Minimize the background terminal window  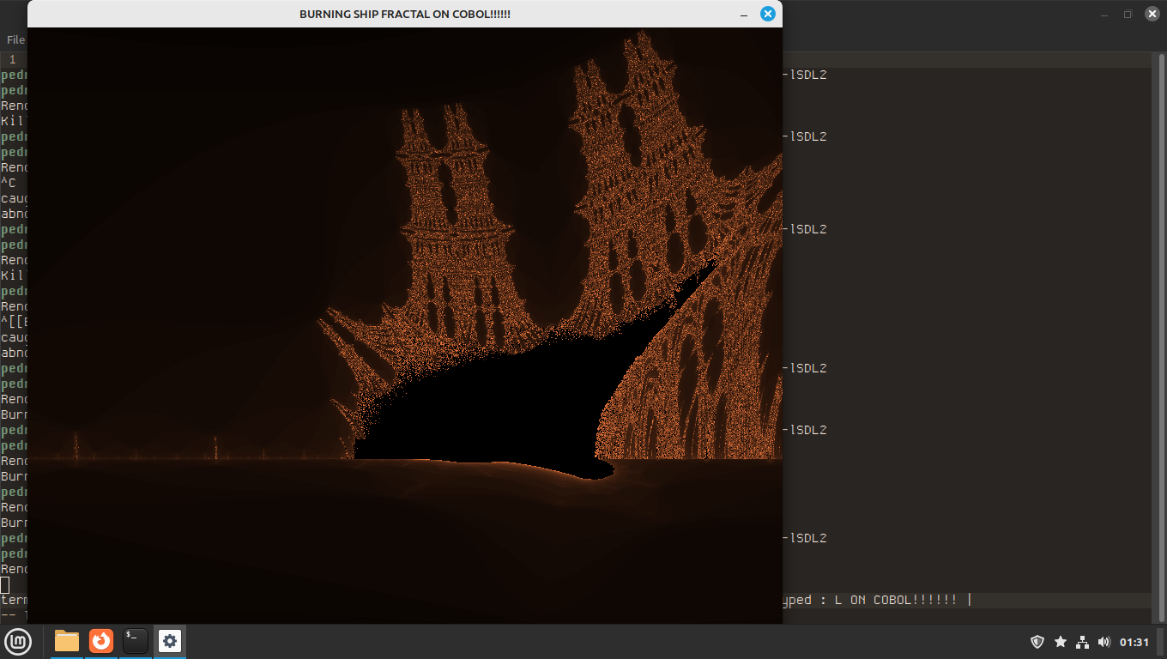pyautogui.click(x=1107, y=14)
